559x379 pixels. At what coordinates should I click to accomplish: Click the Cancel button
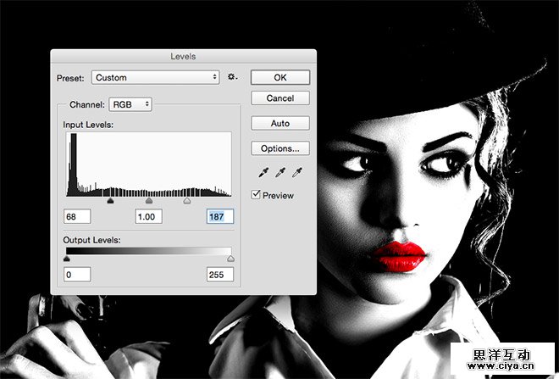279,98
